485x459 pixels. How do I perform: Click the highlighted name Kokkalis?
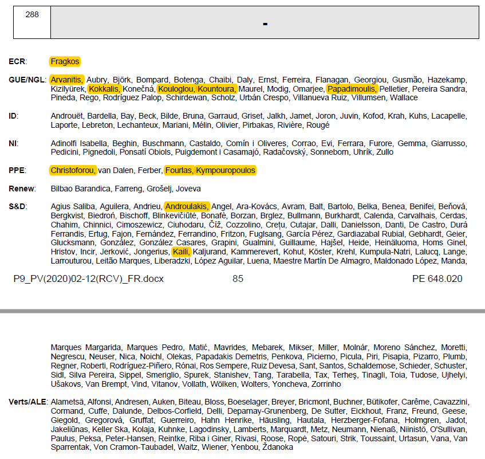pos(104,89)
